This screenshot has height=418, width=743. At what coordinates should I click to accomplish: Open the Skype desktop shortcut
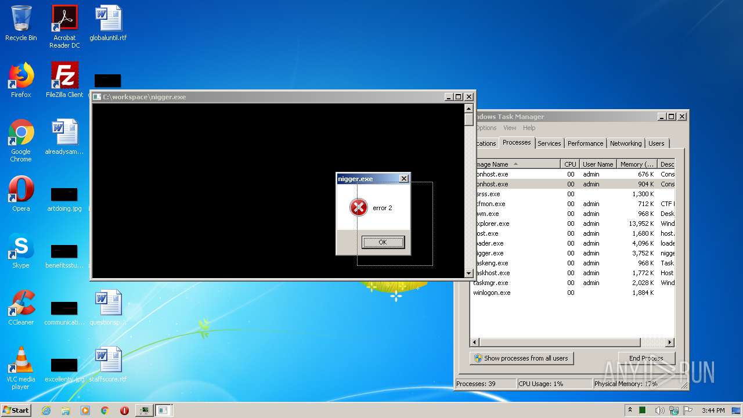(x=21, y=251)
